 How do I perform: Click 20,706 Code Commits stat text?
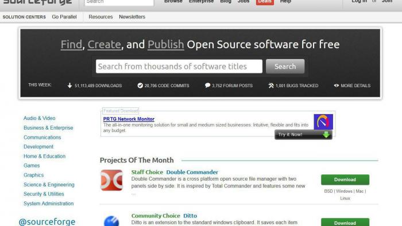pos(167,85)
